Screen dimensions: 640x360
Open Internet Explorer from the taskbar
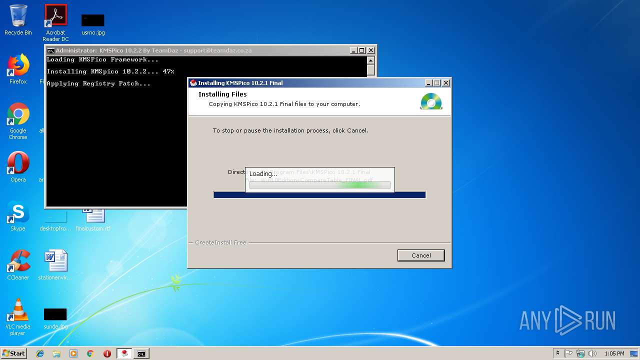pyautogui.click(x=40, y=353)
